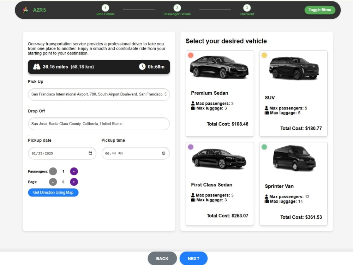
Task: Increase the passenger count
Action: [74, 171]
